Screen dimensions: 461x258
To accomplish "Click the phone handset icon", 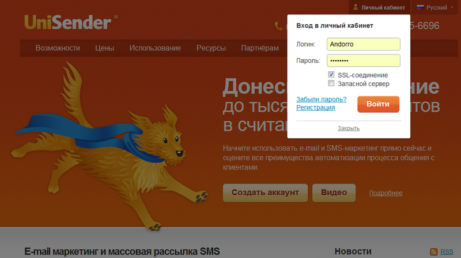I will (x=278, y=26).
